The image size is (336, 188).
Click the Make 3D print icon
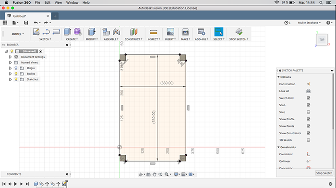pyautogui.click(x=185, y=32)
